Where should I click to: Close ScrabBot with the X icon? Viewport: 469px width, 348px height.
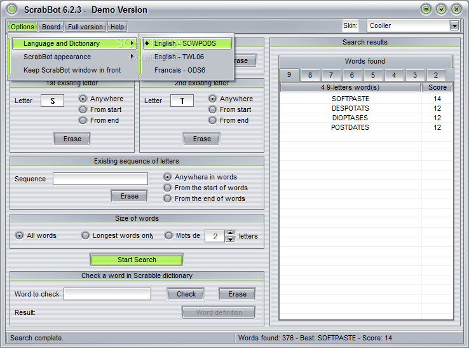tap(456, 10)
